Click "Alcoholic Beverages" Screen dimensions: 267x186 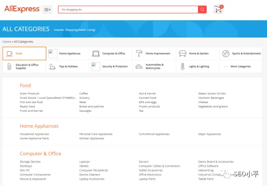211,98
